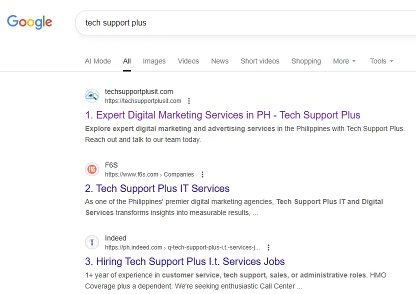Click the Google logo

click(x=29, y=22)
